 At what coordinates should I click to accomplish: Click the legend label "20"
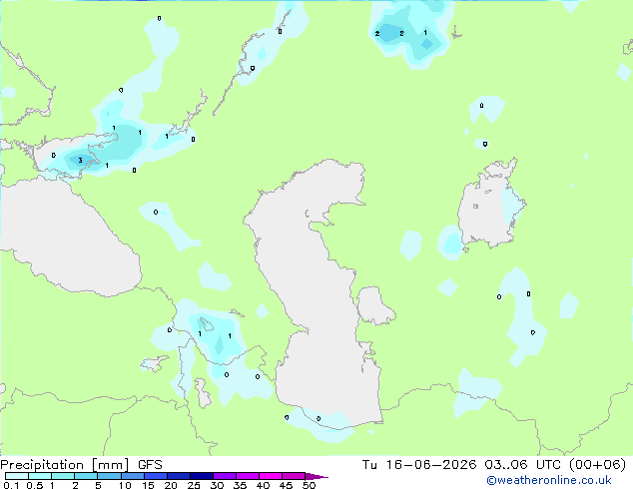tap(171, 485)
